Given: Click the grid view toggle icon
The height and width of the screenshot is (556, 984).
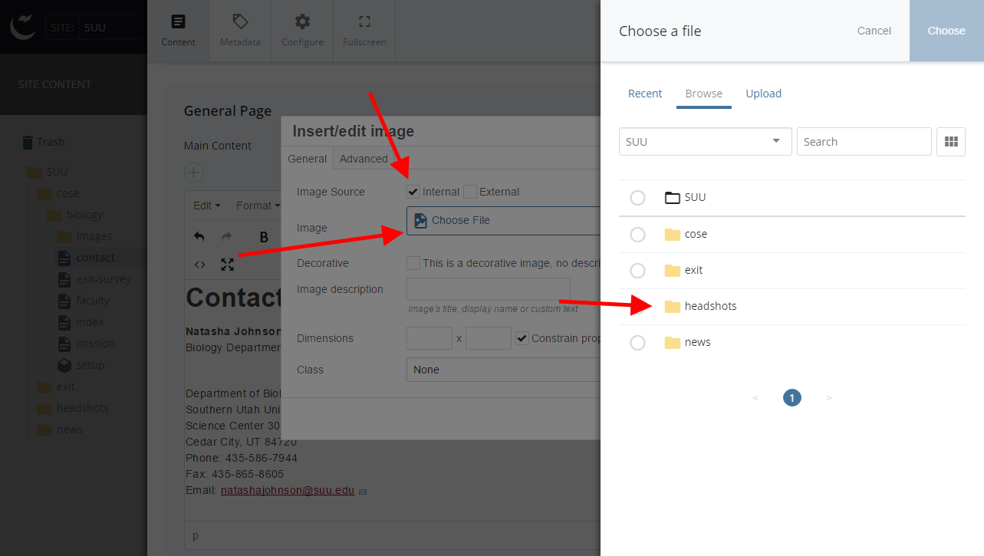Looking at the screenshot, I should [x=951, y=142].
